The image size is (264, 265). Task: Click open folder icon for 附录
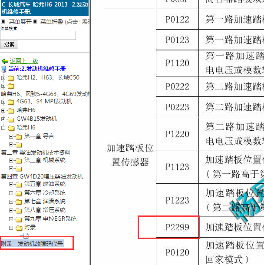pyautogui.click(x=19, y=228)
